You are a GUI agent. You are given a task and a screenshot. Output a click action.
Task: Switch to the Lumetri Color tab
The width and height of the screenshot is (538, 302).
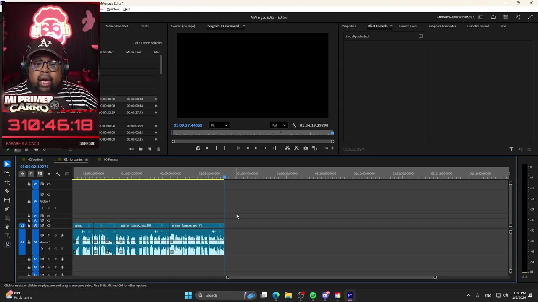(x=408, y=26)
